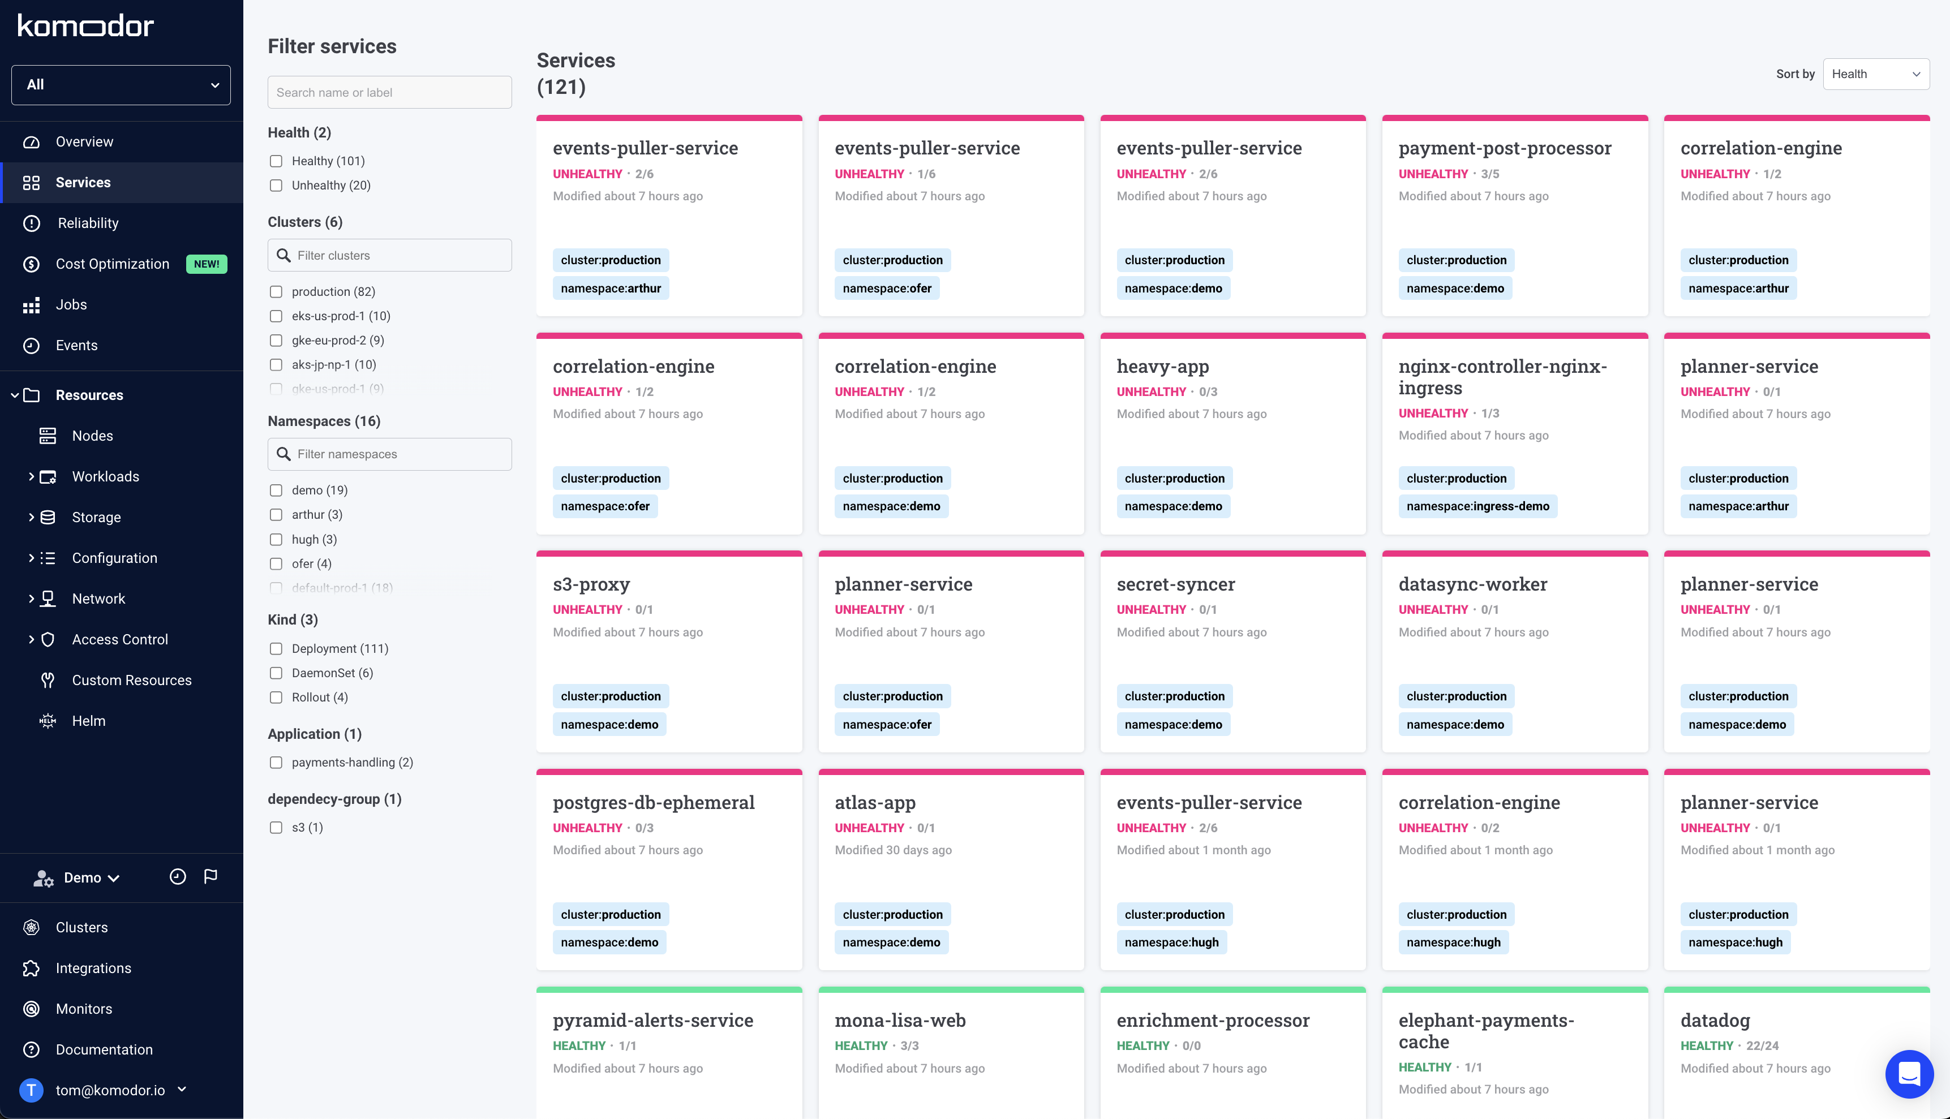
Task: Go to the Events page
Action: point(76,345)
